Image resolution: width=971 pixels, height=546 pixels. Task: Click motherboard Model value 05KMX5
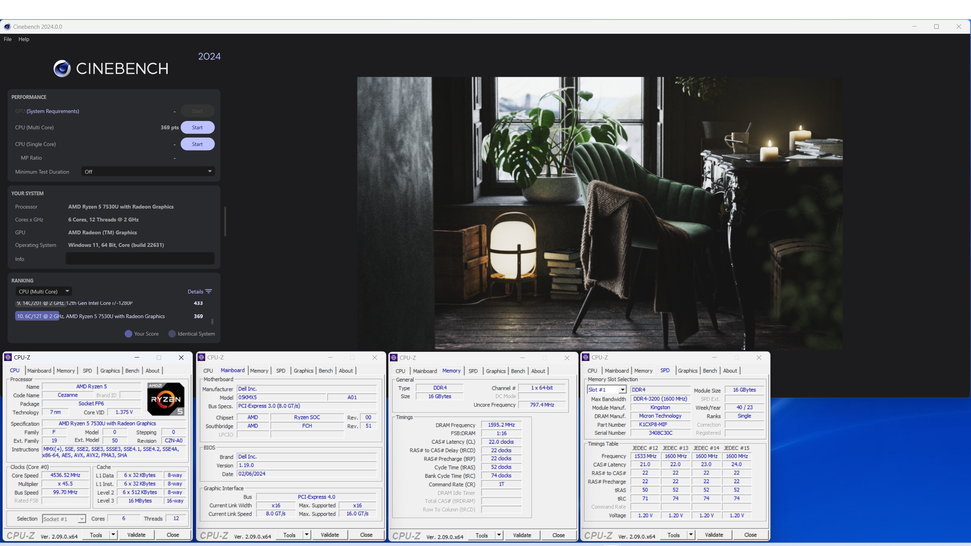(281, 397)
